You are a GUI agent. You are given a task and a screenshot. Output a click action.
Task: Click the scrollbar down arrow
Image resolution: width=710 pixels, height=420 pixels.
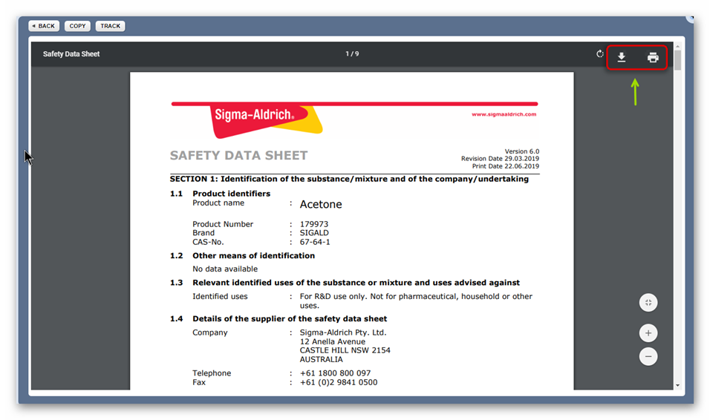coord(677,385)
